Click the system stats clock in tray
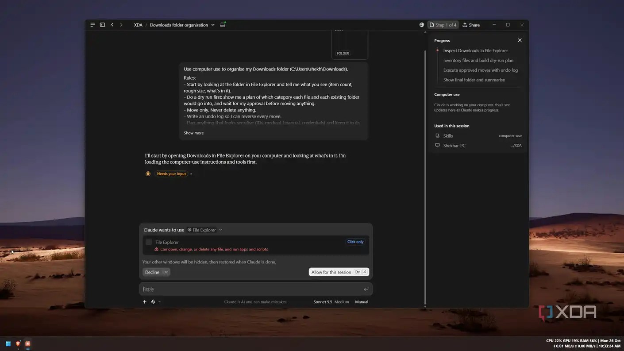Image resolution: width=624 pixels, height=351 pixels. click(x=583, y=343)
